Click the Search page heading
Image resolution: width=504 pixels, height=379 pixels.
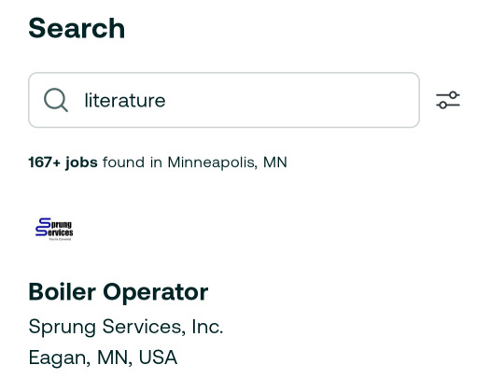[77, 28]
